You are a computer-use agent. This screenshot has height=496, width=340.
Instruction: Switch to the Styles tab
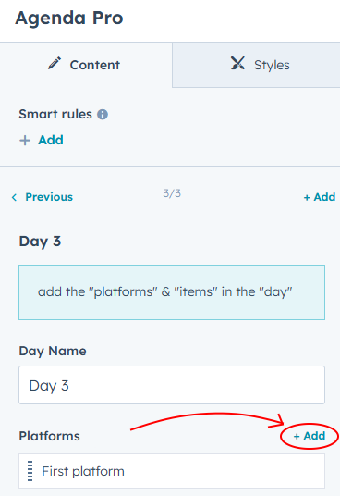(256, 65)
